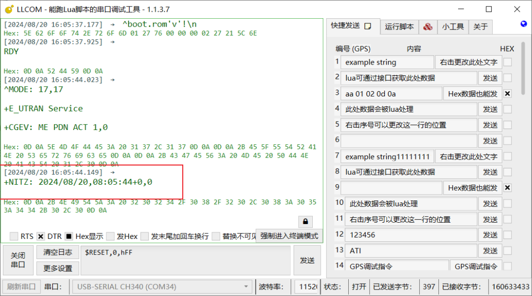Check HEX box for row 12 123456

point(507,234)
